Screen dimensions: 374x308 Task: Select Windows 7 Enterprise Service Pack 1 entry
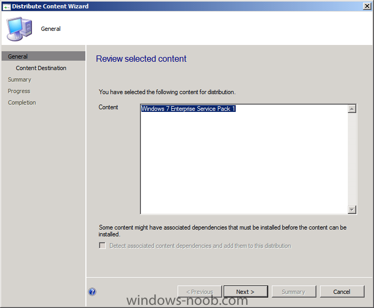(x=189, y=109)
